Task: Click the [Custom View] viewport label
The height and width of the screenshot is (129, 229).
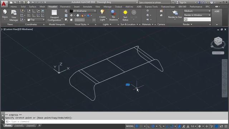Action: [x=11, y=29]
